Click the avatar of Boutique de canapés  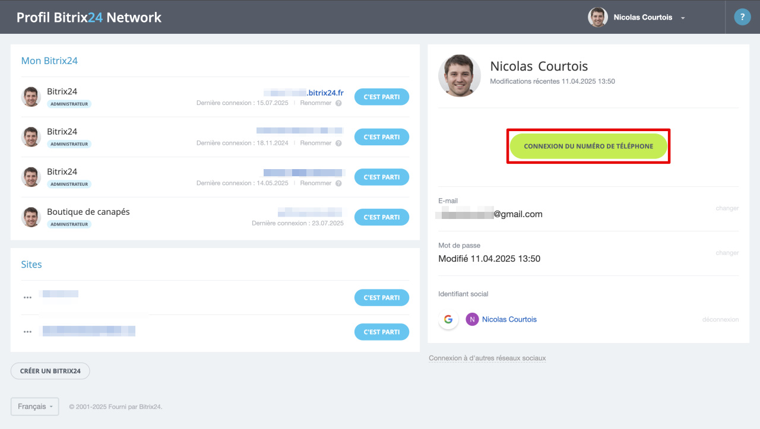click(31, 217)
